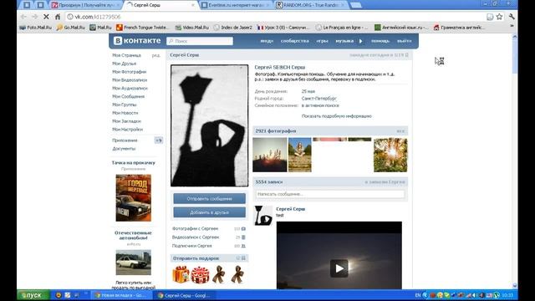The height and width of the screenshot is (301, 535).
Task: Switch to RANDOM.ORG tab
Action: pos(310,5)
